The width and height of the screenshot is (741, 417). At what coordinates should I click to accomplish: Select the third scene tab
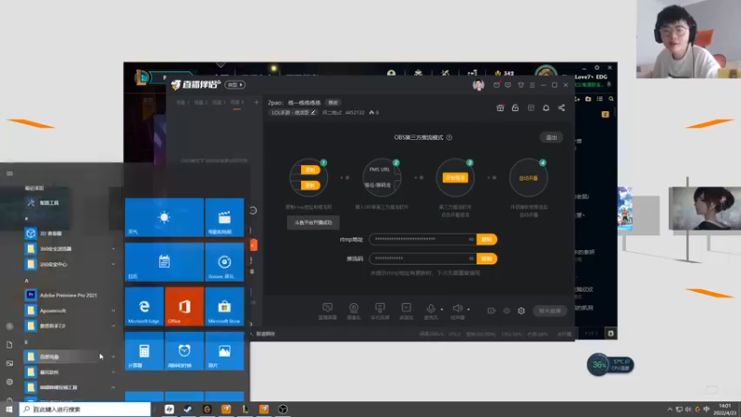click(219, 103)
